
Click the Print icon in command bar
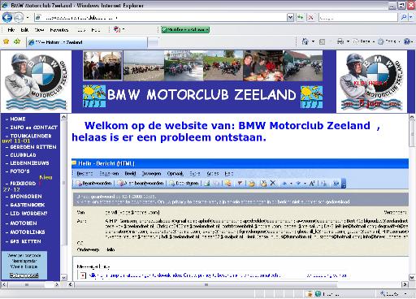coord(340,41)
